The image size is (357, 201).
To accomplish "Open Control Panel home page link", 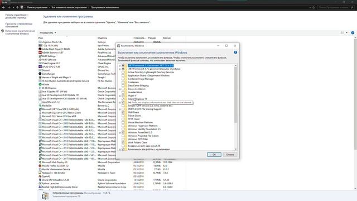I will 17,16.
